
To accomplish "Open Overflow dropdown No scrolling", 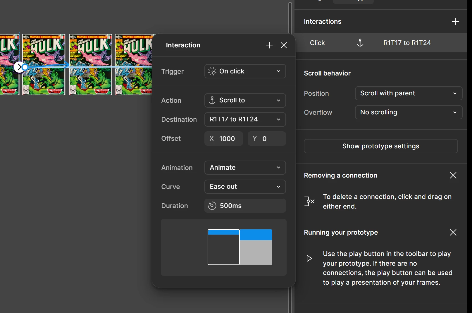I will [409, 112].
